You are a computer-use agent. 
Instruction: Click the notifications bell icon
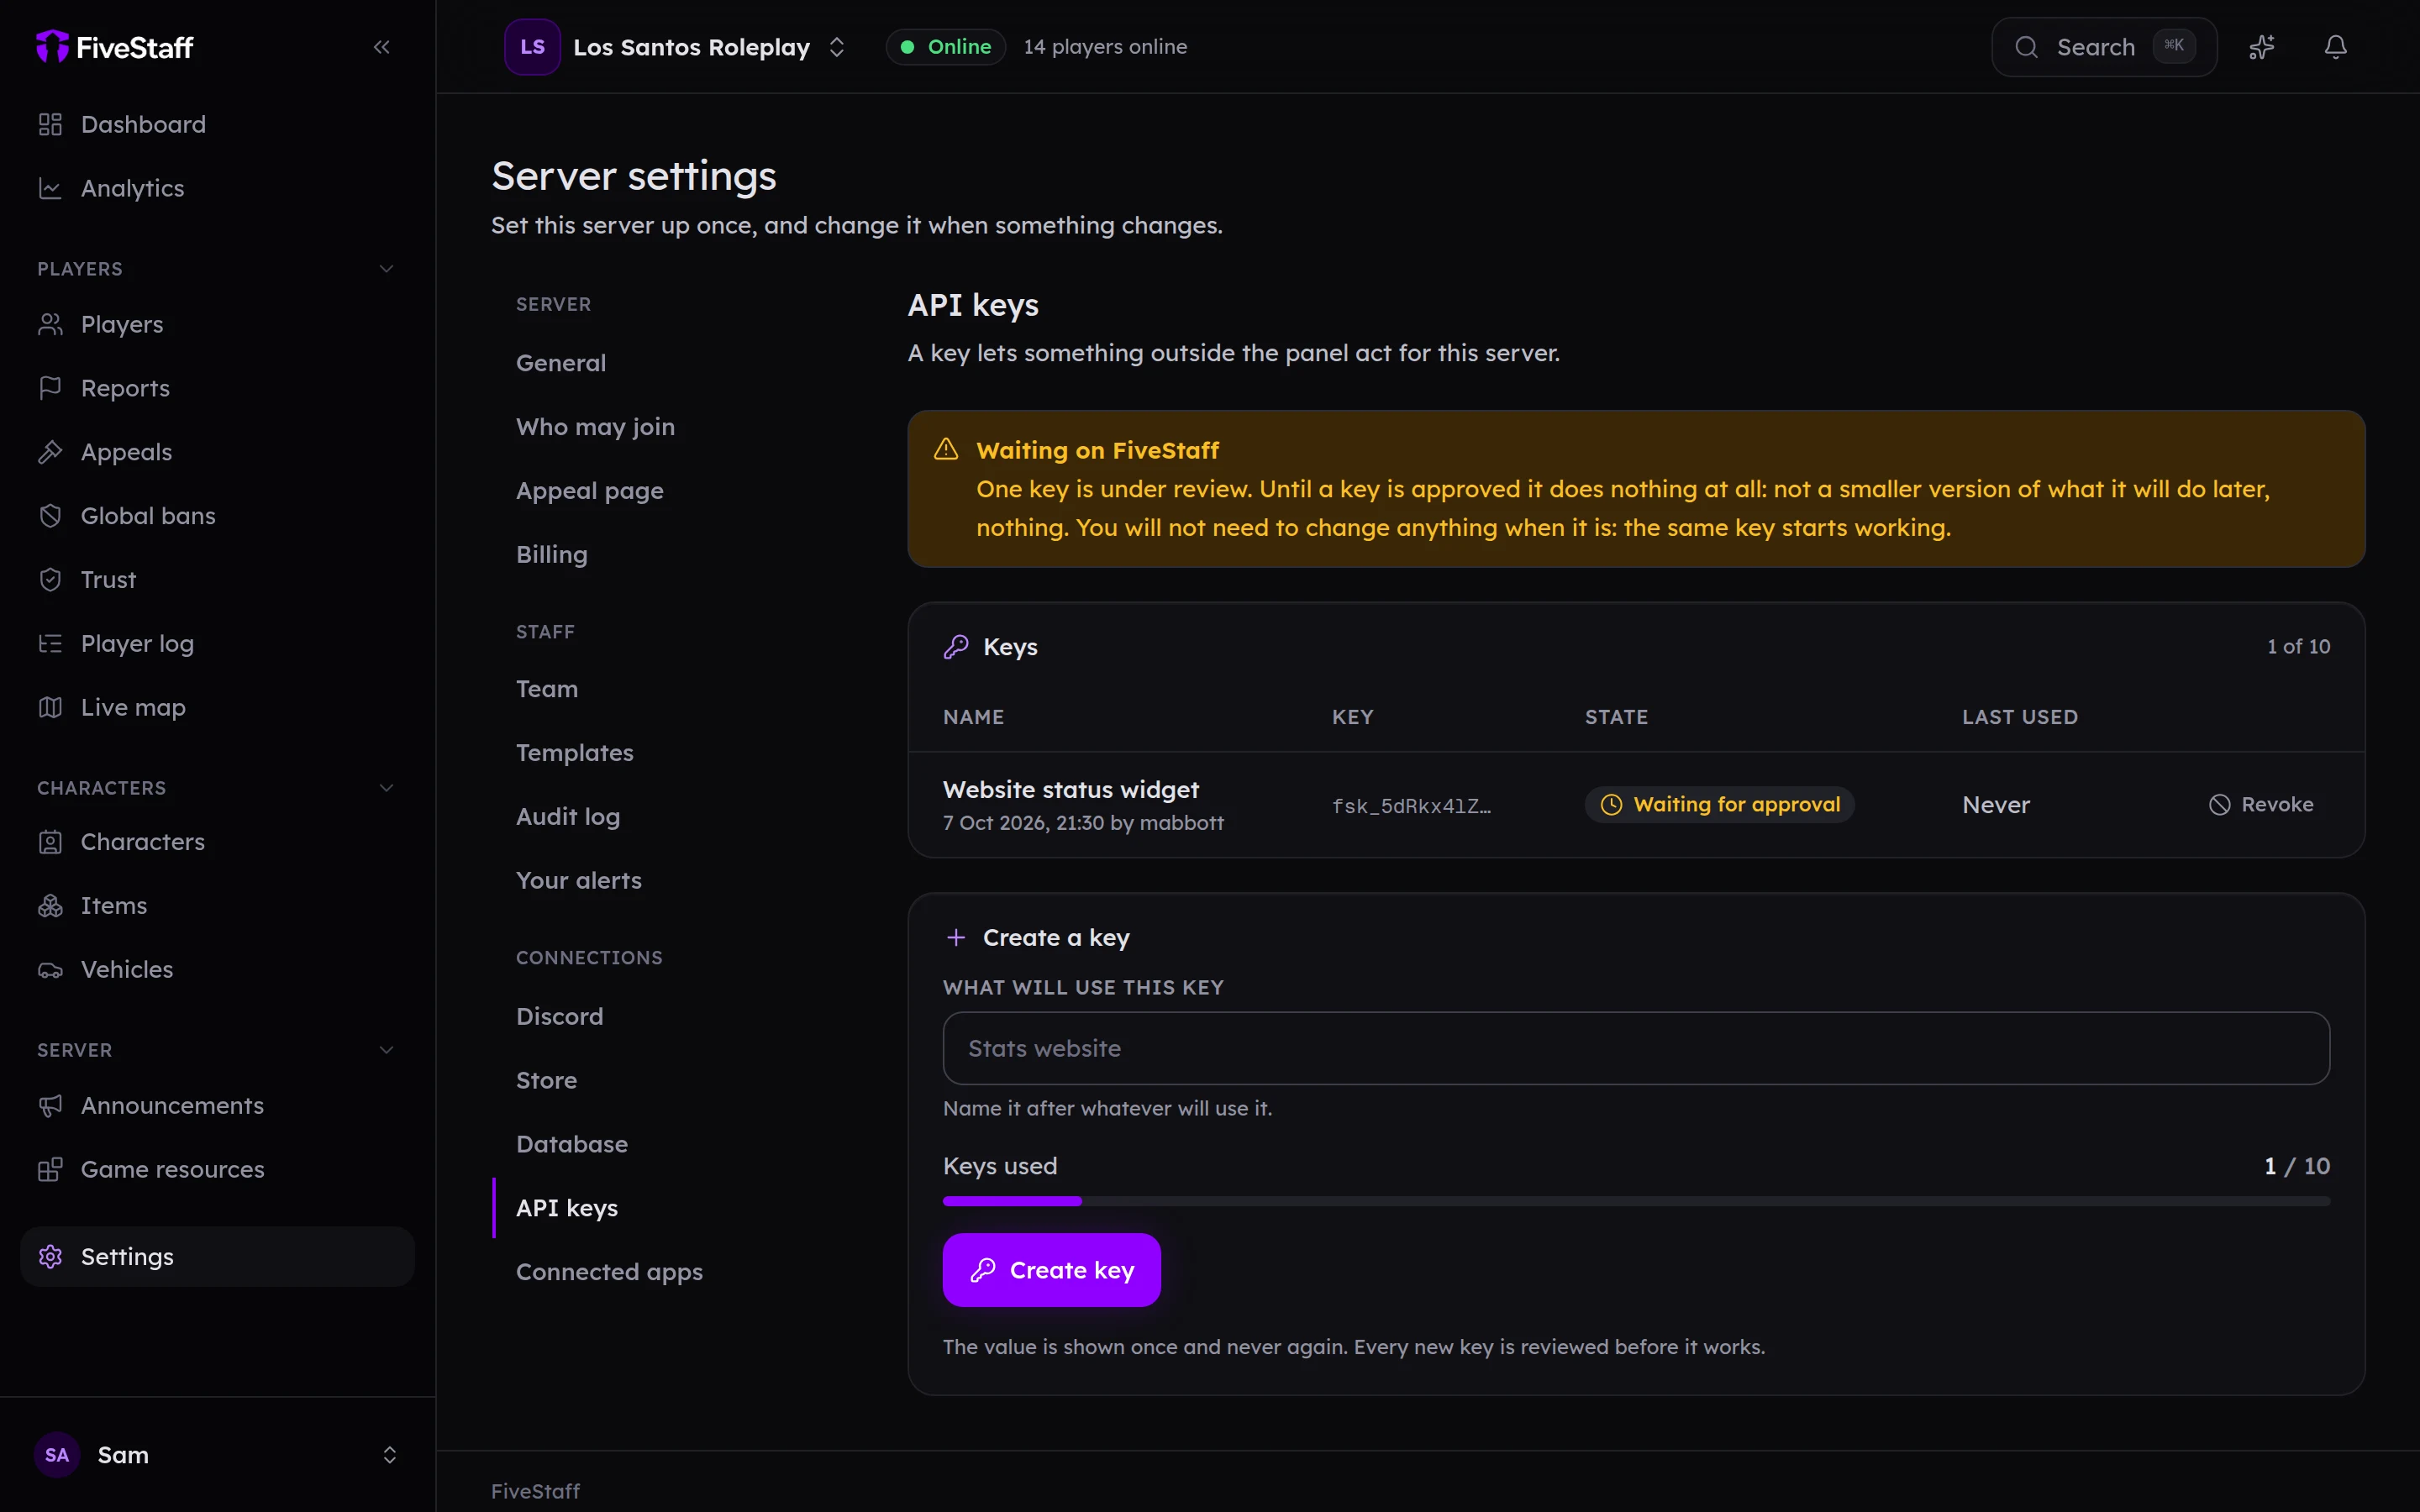pos(2335,47)
